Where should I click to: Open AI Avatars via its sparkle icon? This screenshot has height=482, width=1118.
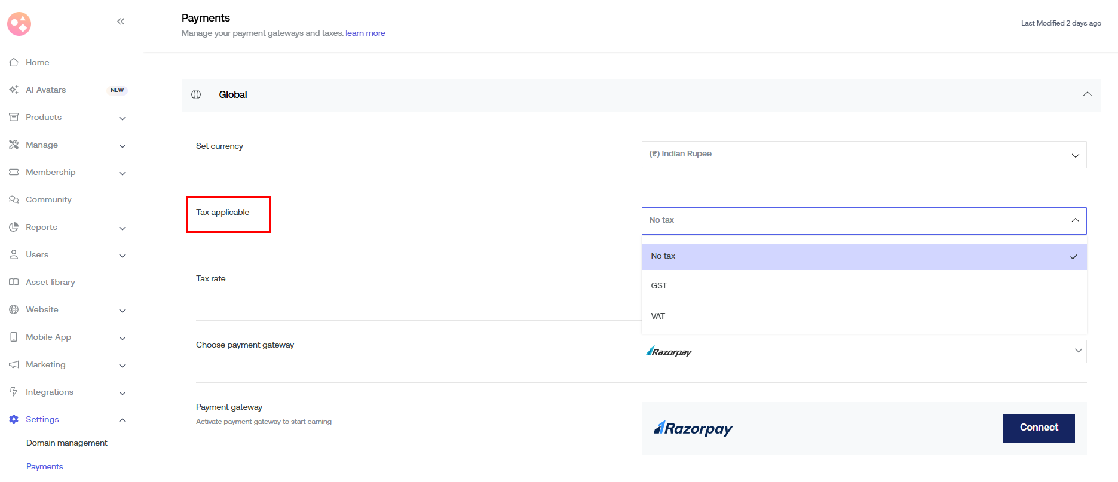(14, 90)
